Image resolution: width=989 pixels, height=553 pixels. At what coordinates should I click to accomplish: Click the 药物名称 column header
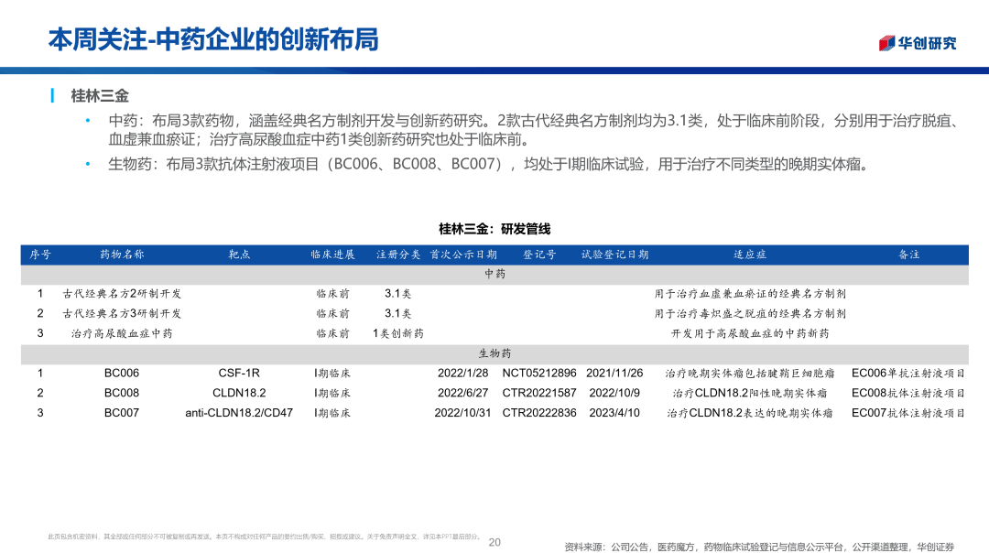pyautogui.click(x=122, y=255)
